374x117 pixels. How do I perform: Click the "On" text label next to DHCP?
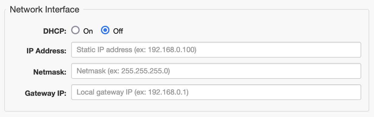pos(88,31)
